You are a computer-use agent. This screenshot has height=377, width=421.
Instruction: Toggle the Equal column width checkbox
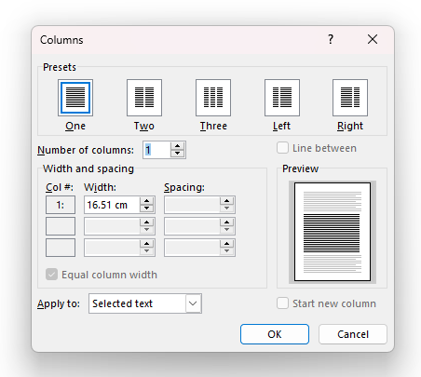coord(51,275)
